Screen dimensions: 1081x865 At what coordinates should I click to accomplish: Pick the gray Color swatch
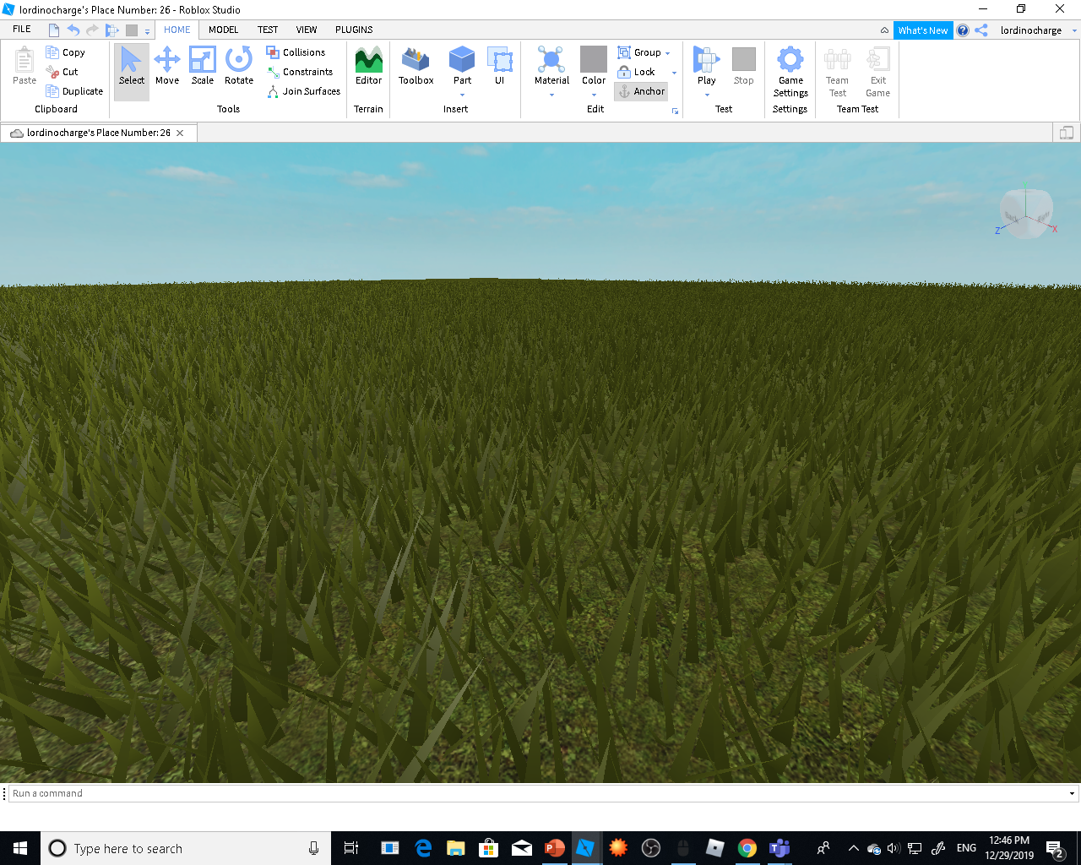pos(594,59)
